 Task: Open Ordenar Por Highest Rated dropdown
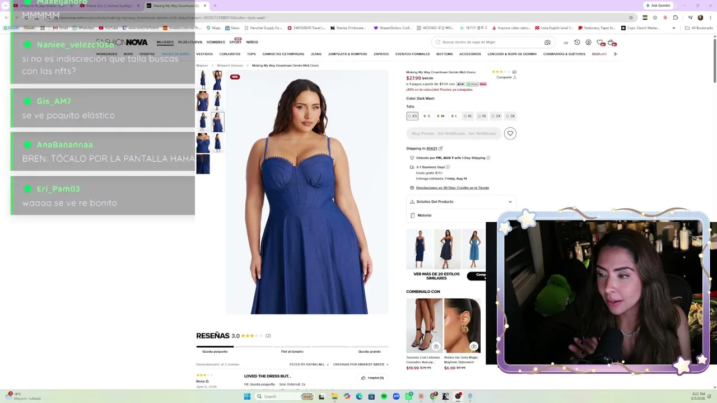361,364
